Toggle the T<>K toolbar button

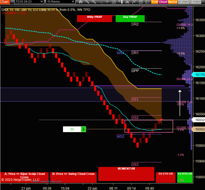coord(155,2)
